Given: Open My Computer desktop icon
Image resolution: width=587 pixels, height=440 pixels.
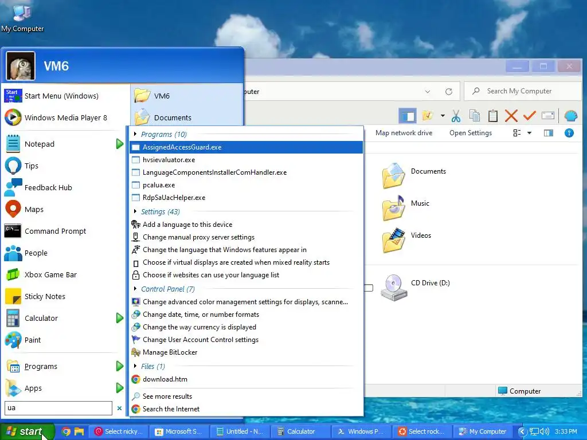Looking at the screenshot, I should pos(22,18).
